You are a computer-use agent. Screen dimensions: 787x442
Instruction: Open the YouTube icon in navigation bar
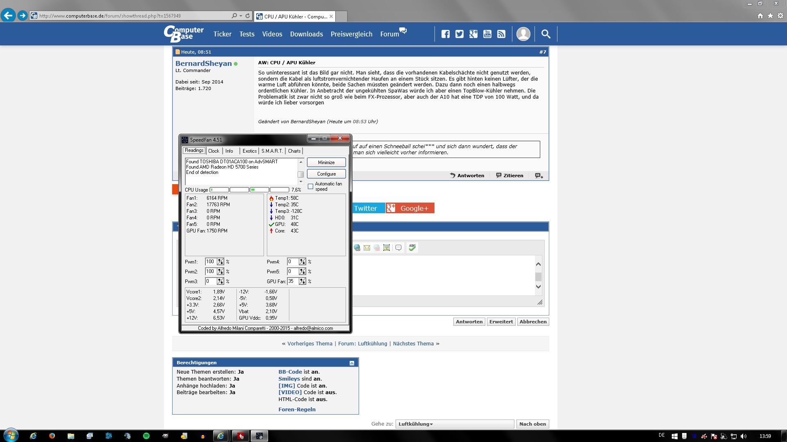(x=487, y=34)
